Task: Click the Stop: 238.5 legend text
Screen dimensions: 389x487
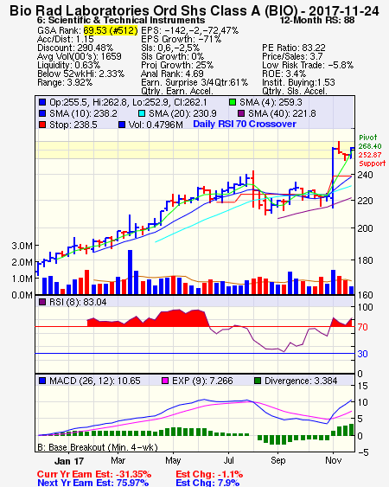Action: click(73, 125)
